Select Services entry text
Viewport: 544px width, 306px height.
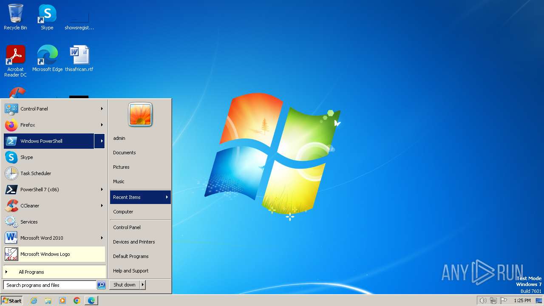point(29,222)
